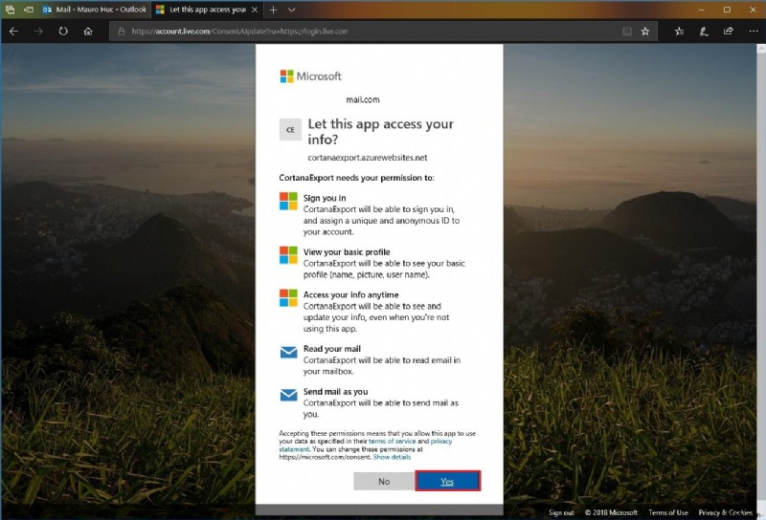Open the Favorites hub
The width and height of the screenshot is (766, 520).
[679, 32]
